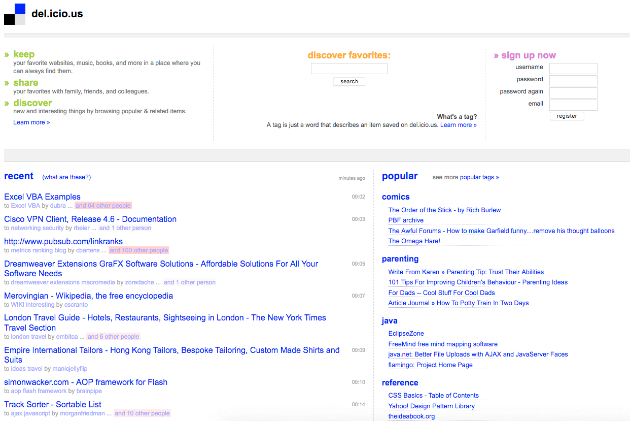
Task: Open Dreamweaver Extensions GraFX bookmark
Action: tap(161, 269)
